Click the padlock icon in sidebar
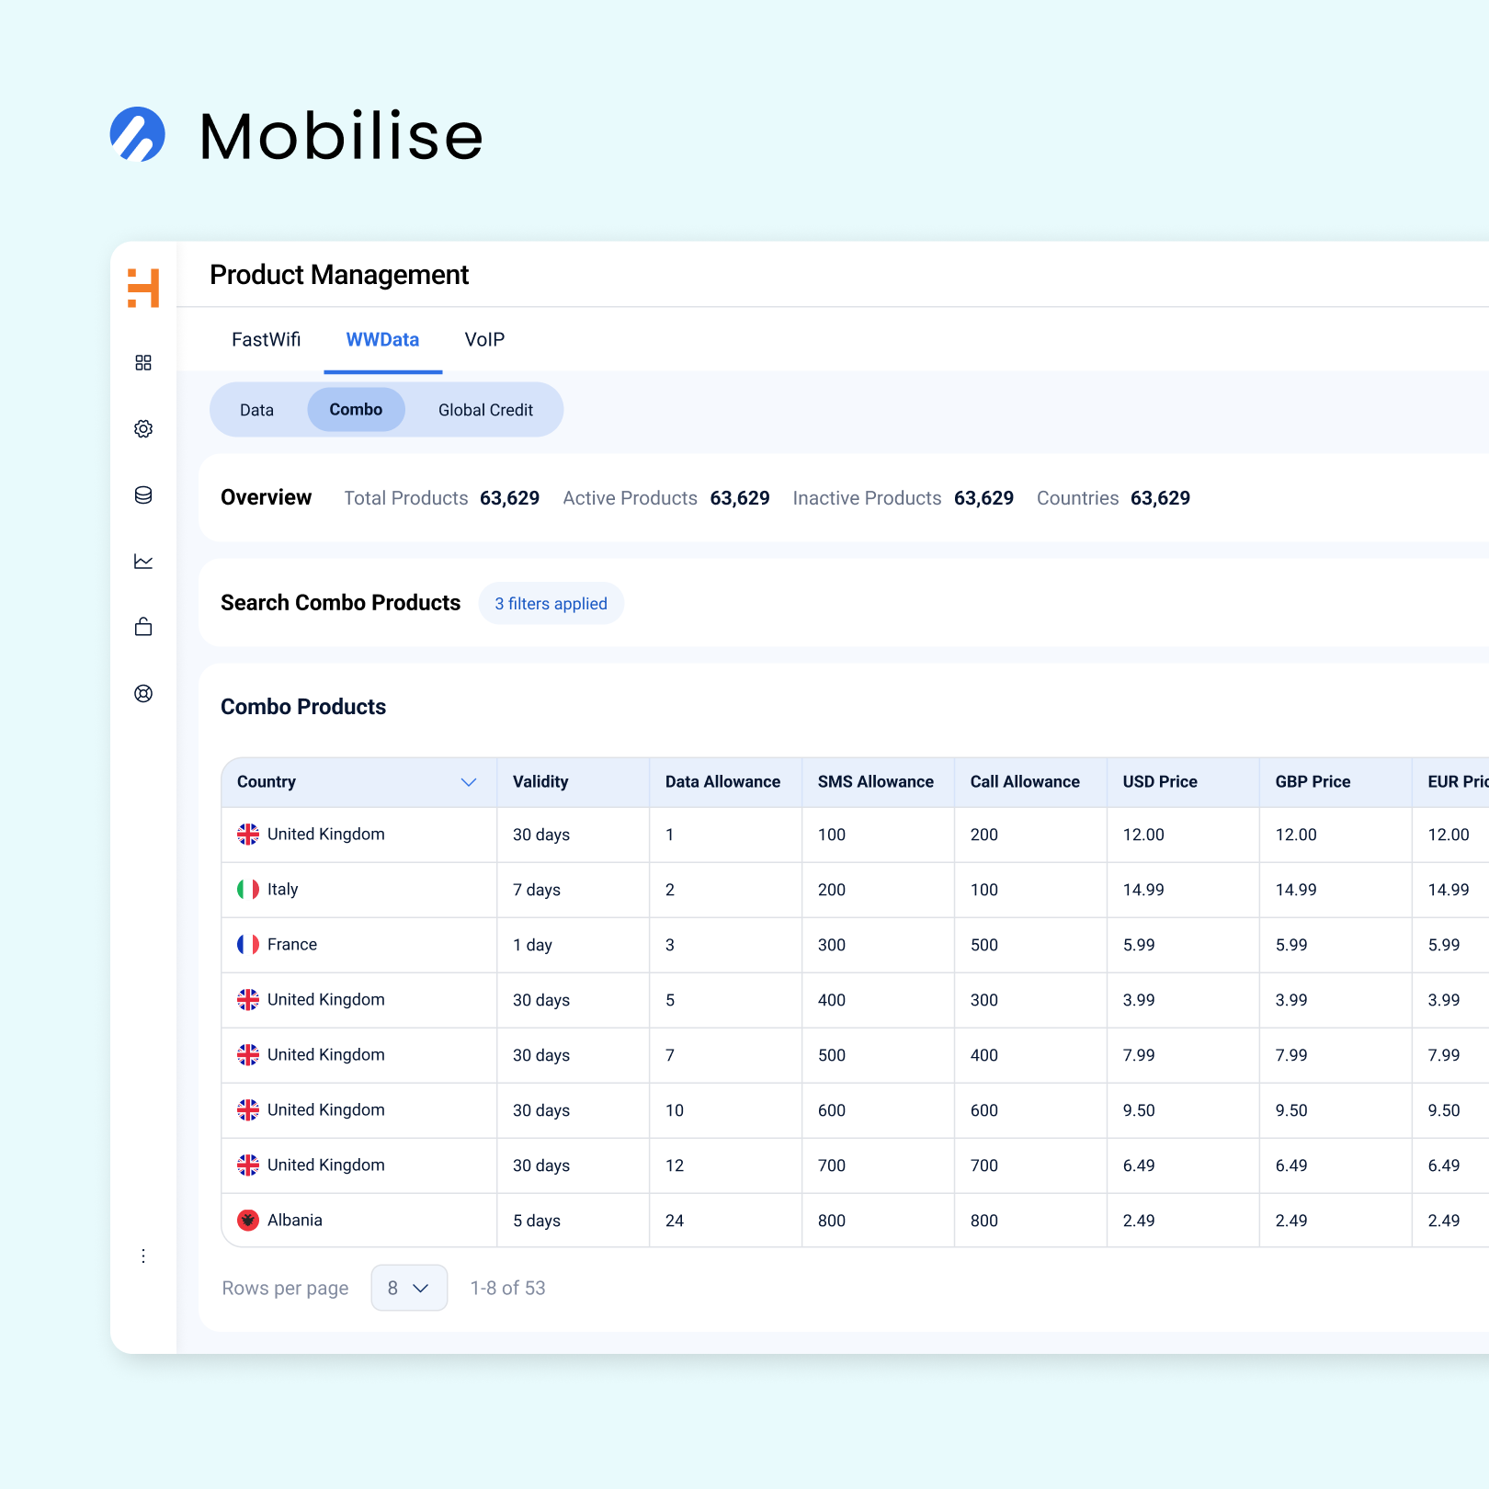Screen dimensions: 1489x1489 coord(143,627)
